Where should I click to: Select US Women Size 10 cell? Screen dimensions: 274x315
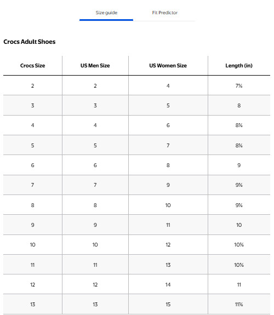coord(168,205)
